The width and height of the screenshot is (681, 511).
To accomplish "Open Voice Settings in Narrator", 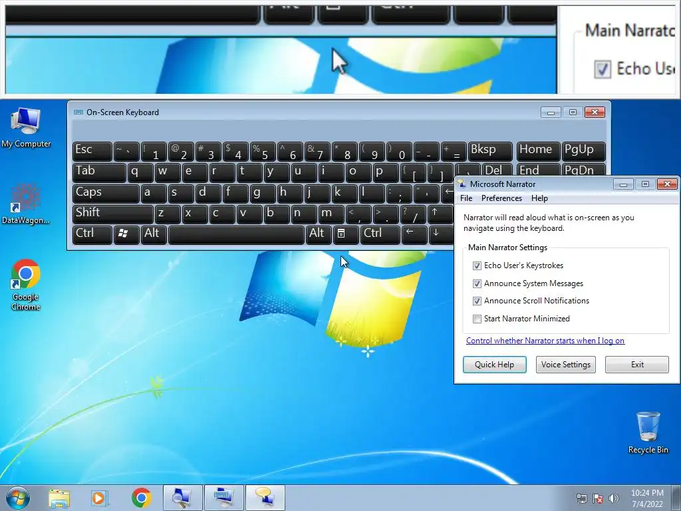I will click(565, 365).
